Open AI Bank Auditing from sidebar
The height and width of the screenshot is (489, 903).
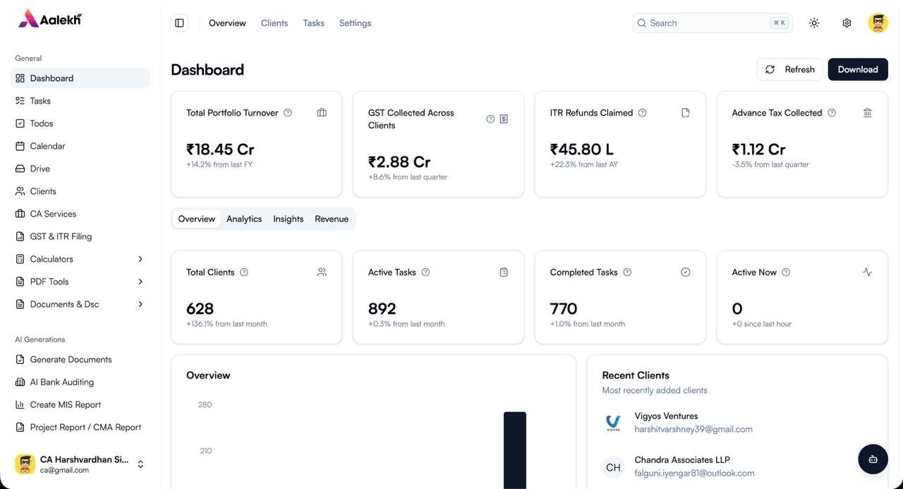(x=62, y=382)
